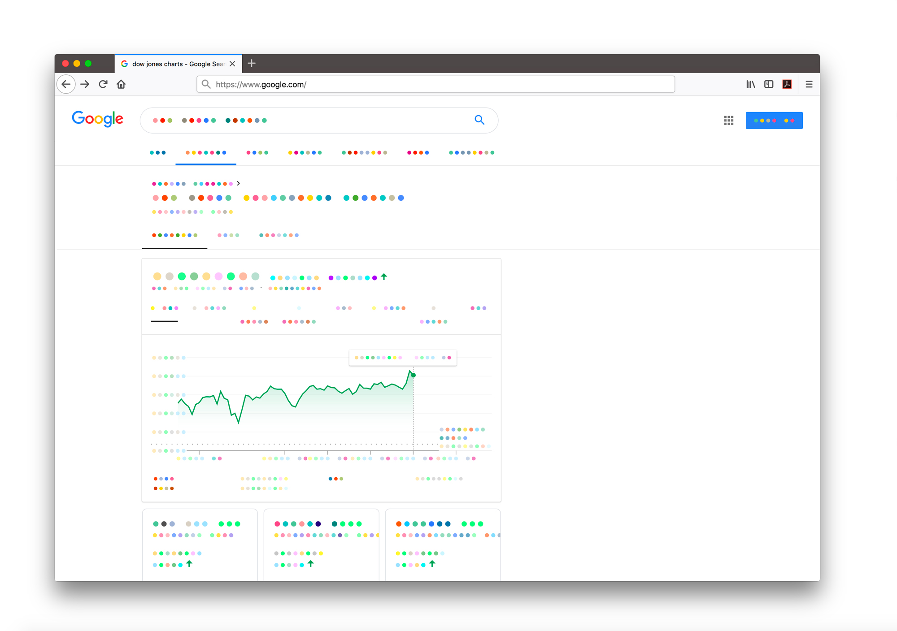Expand the breadcrumb chevron above the result title
897x631 pixels.
(x=239, y=183)
